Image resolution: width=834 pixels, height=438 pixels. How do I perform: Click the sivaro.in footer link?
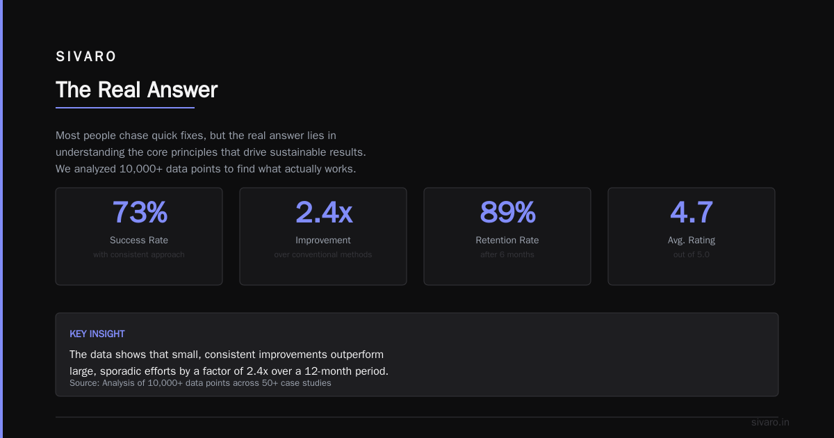coord(770,422)
